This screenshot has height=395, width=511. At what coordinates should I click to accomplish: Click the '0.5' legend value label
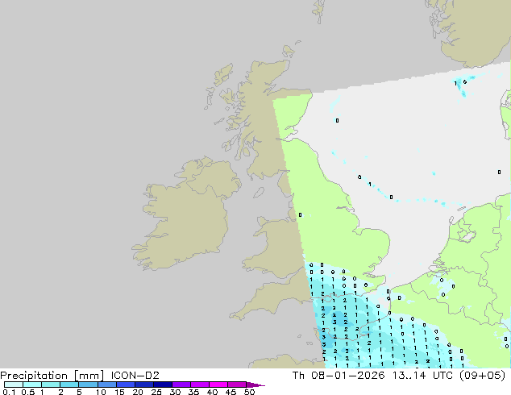(x=27, y=392)
